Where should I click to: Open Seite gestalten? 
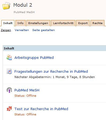tap(44, 30)
